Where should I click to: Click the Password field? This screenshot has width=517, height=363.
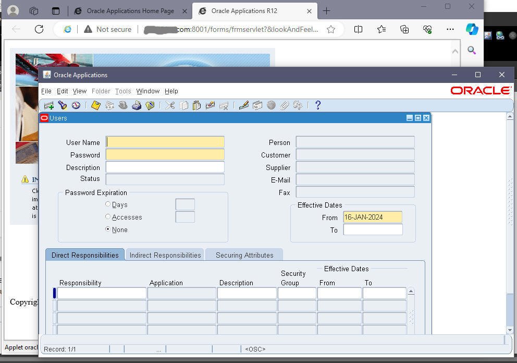165,154
